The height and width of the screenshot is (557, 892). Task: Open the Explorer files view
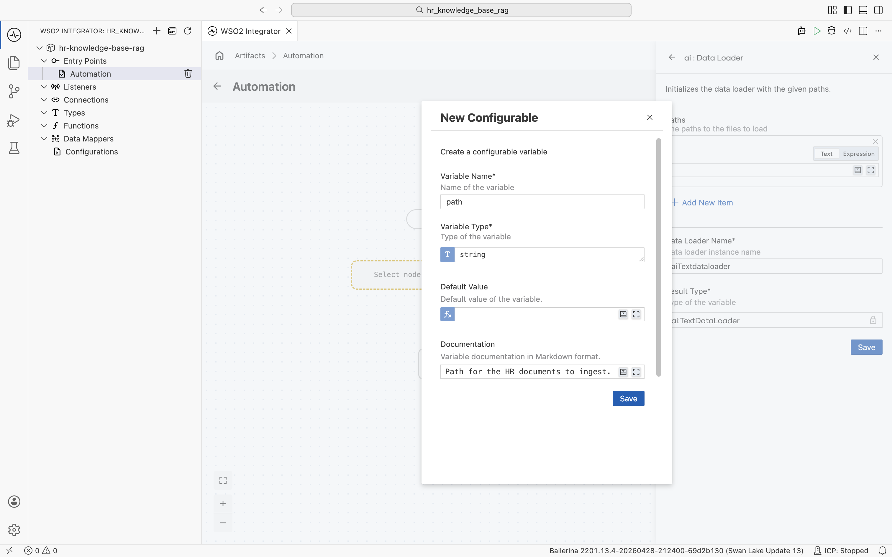[x=14, y=62]
